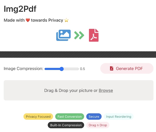Click the yellow star emoji
This screenshot has width=156, height=132.
67,20
